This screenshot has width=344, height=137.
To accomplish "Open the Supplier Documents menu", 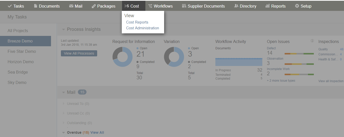I will pos(203,6).
